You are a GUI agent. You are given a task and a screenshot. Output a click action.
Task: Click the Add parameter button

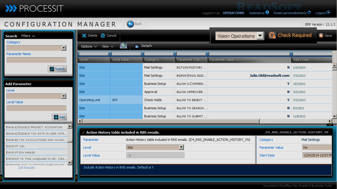59,117
